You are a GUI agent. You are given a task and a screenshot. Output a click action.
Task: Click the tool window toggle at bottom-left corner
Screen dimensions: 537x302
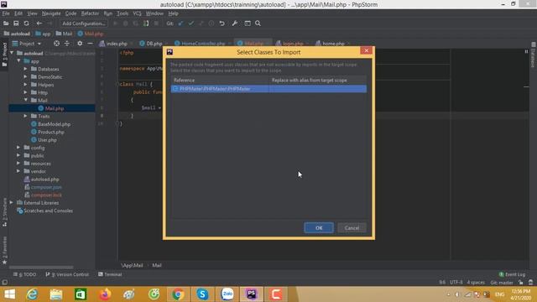[x=4, y=283]
